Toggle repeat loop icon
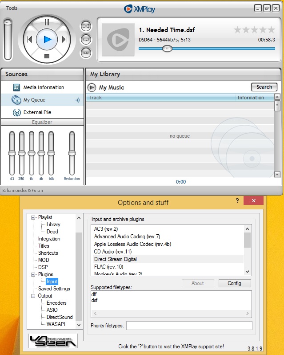Screen dimensions: 284x355 (x=86, y=39)
